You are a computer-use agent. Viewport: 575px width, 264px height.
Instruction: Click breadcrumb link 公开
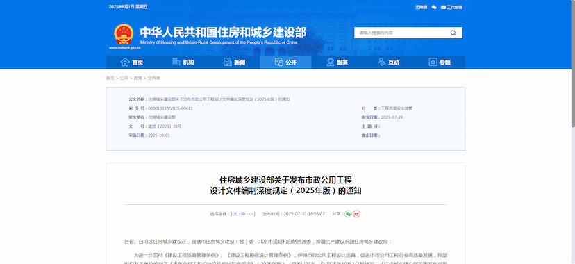pyautogui.click(x=124, y=78)
